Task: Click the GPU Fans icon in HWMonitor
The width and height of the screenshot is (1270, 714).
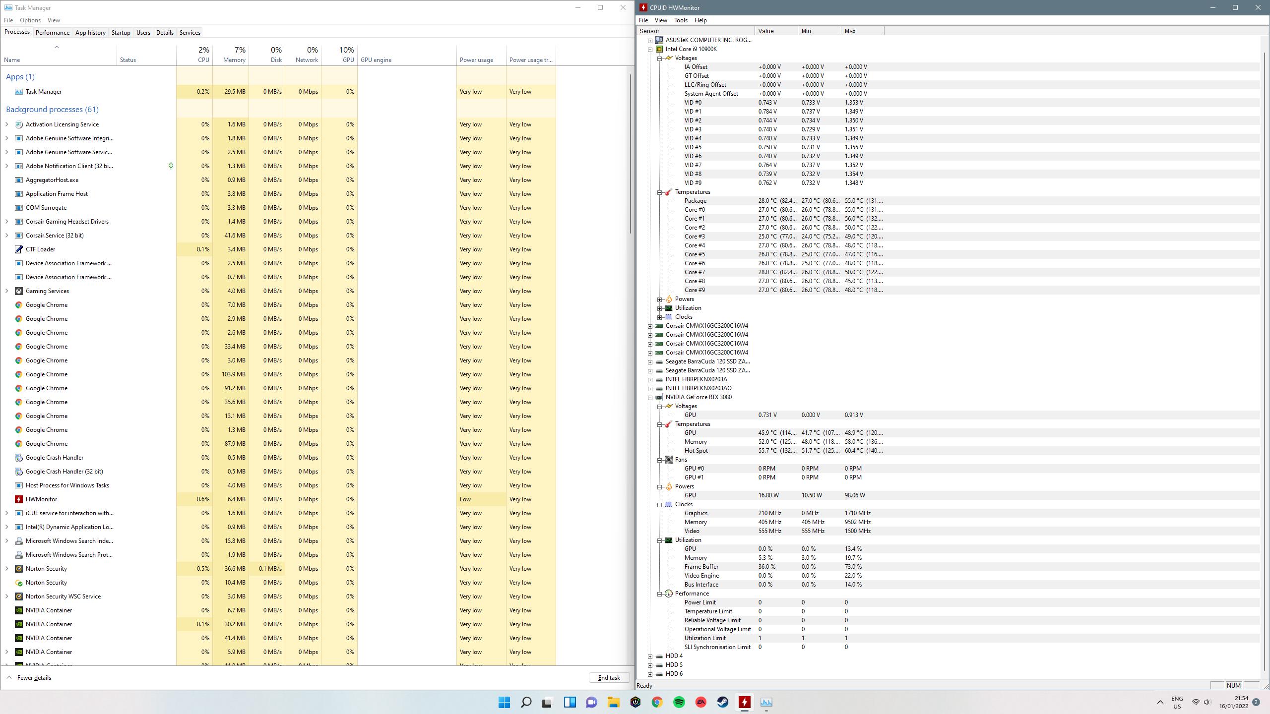Action: click(x=669, y=460)
